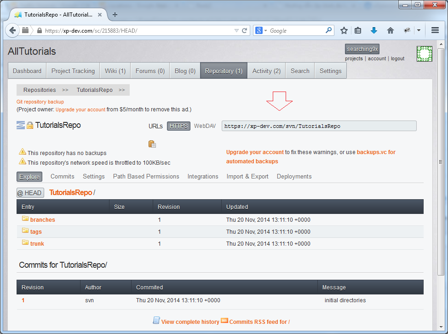Open the Deployments sub-tab

tap(294, 177)
